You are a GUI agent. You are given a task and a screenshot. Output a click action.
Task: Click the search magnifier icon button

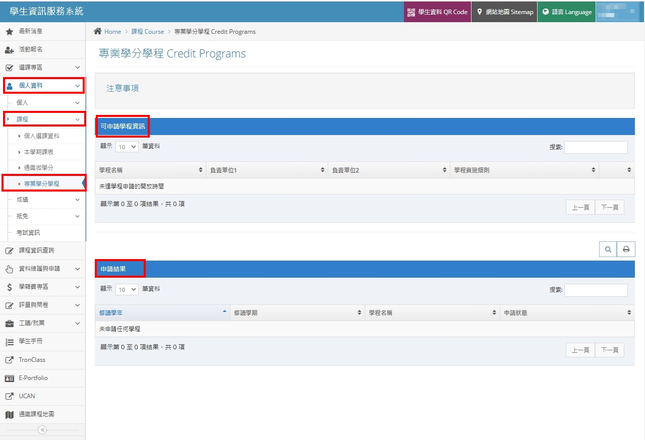pos(608,249)
